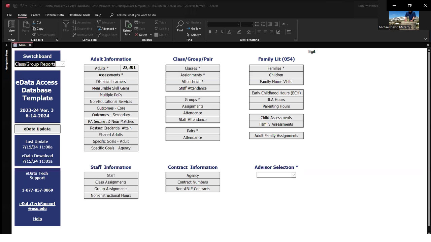Click the Filter funnel icon

click(66, 24)
